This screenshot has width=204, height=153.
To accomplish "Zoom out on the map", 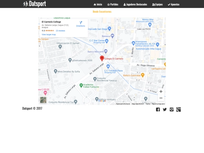I will [x=161, y=98].
